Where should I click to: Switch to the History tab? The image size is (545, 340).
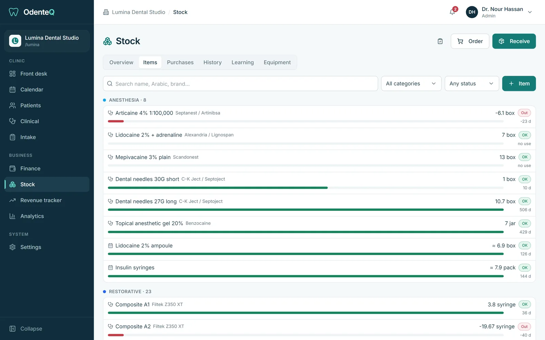[x=213, y=63]
